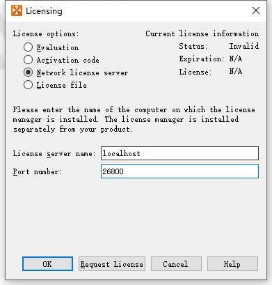272x285 pixels.
Task: Close the Licensing dialog with the X
Action: [x=256, y=10]
